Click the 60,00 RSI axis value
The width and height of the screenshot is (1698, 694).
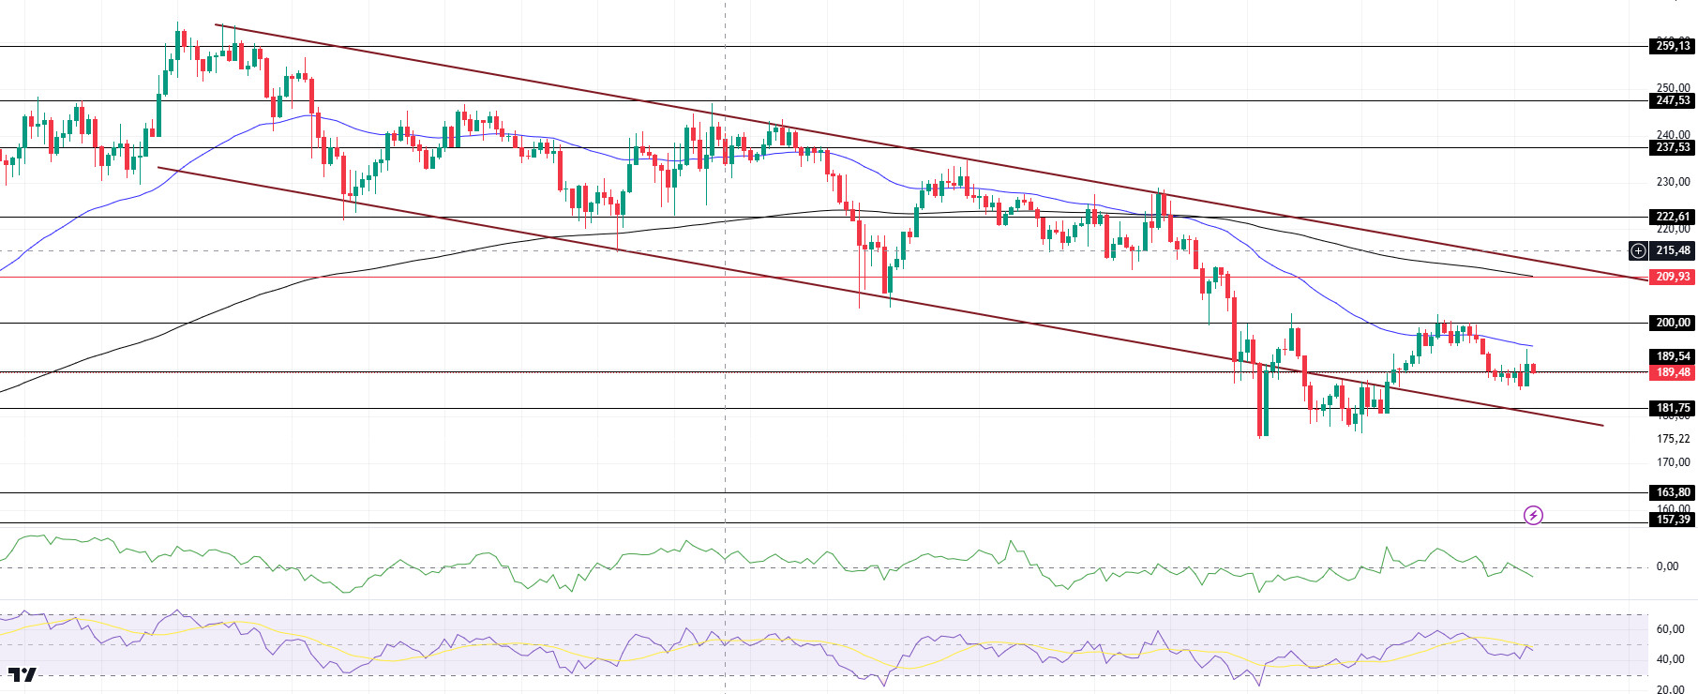(1671, 629)
